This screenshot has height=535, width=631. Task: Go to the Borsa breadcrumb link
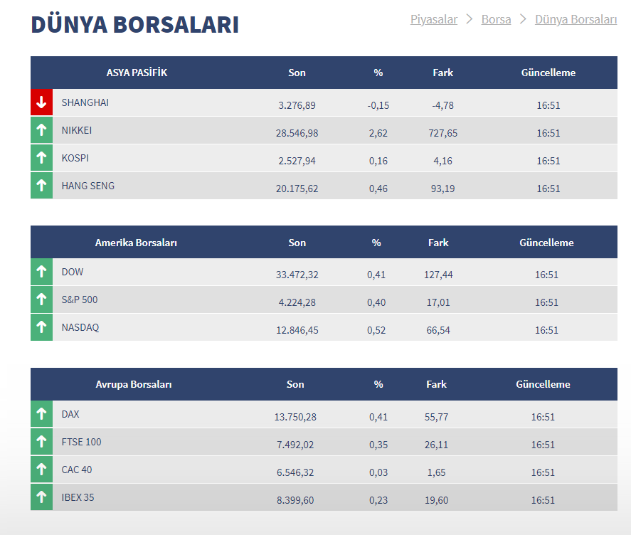point(496,19)
